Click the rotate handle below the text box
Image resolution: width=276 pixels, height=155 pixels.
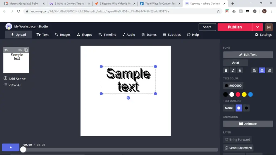[x=128, y=98]
